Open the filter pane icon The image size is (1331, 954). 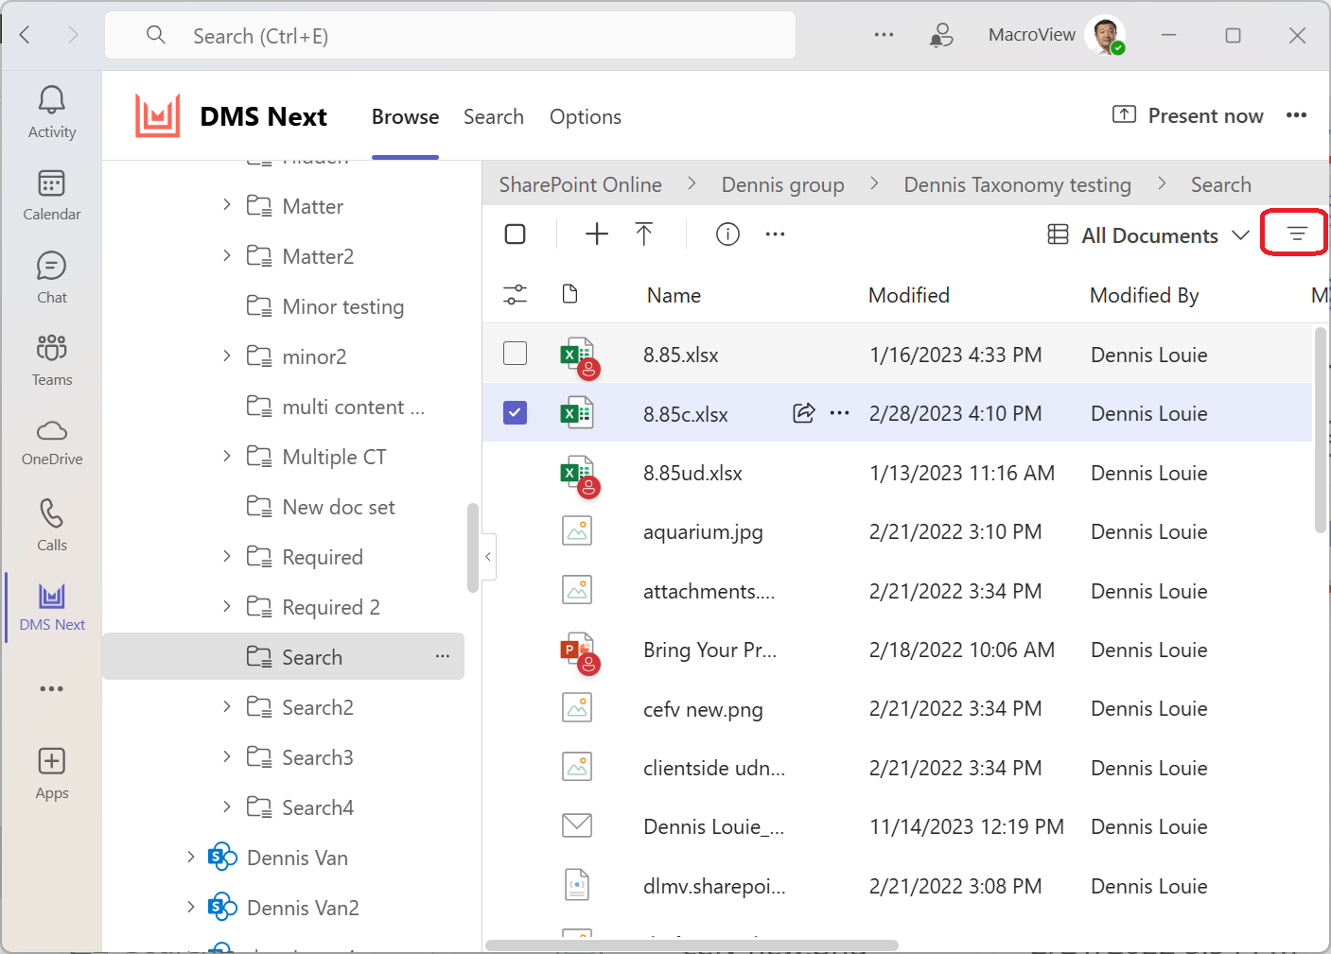tap(1296, 234)
